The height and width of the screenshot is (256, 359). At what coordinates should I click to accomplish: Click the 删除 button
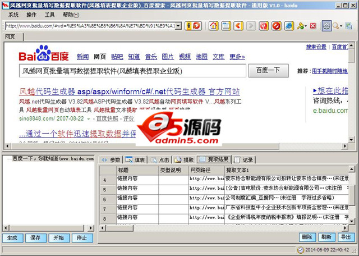pyautogui.click(x=307, y=237)
